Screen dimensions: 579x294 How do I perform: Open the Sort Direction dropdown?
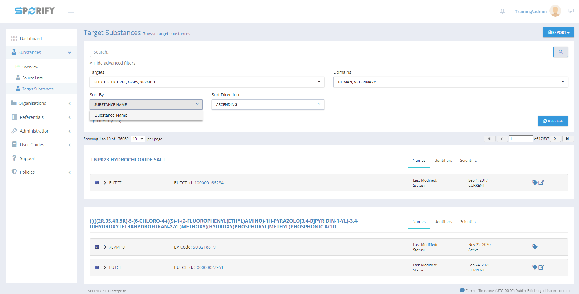click(x=268, y=104)
